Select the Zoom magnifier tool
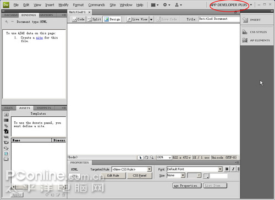This screenshot has height=200, width=275. [x=152, y=158]
